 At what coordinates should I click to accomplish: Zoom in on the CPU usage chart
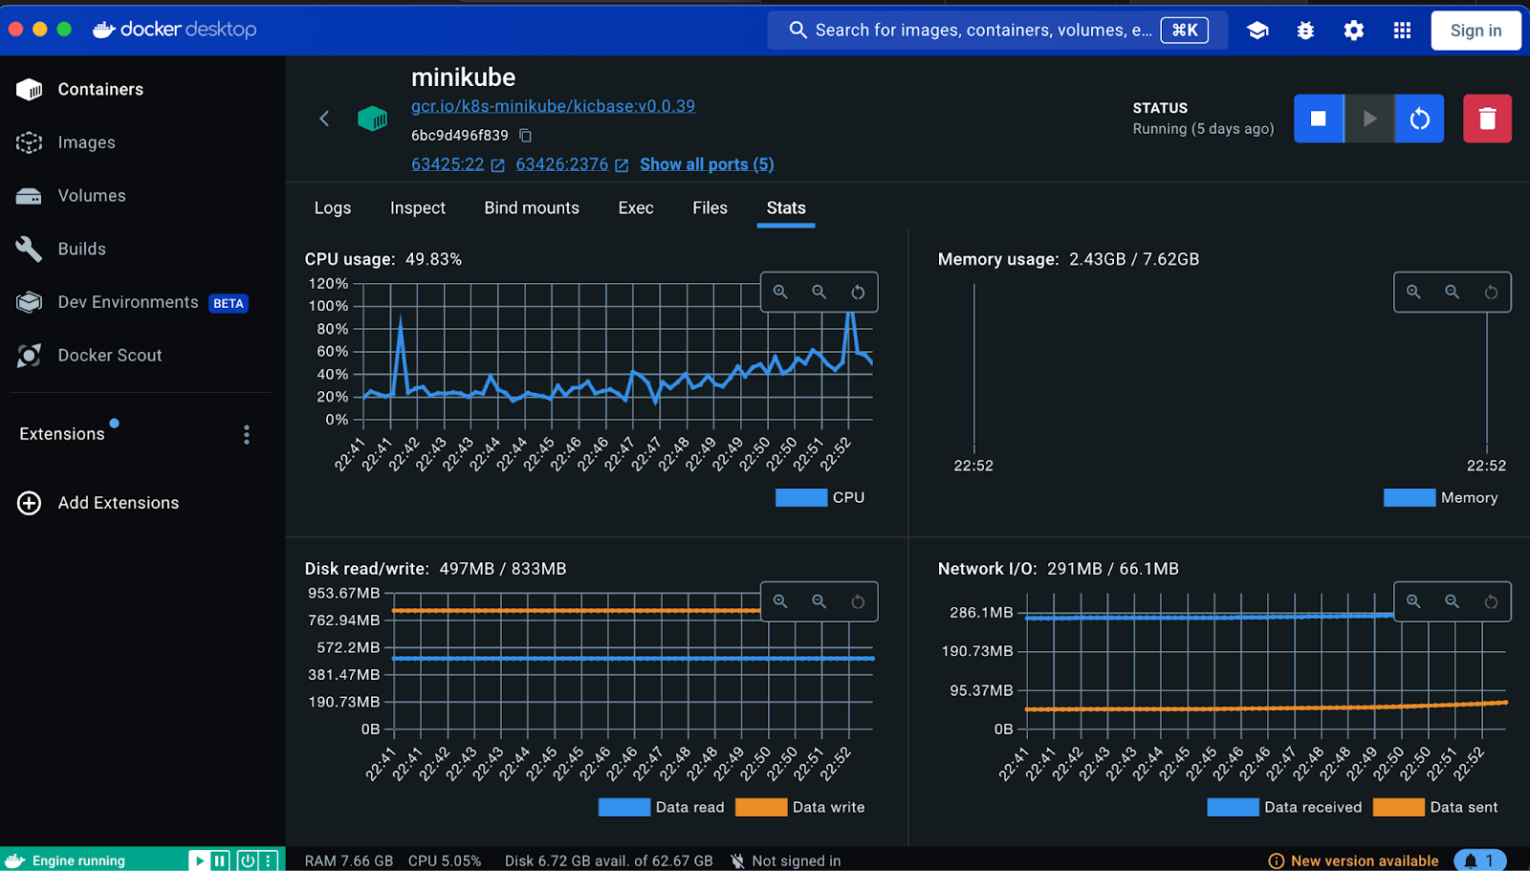tap(780, 293)
